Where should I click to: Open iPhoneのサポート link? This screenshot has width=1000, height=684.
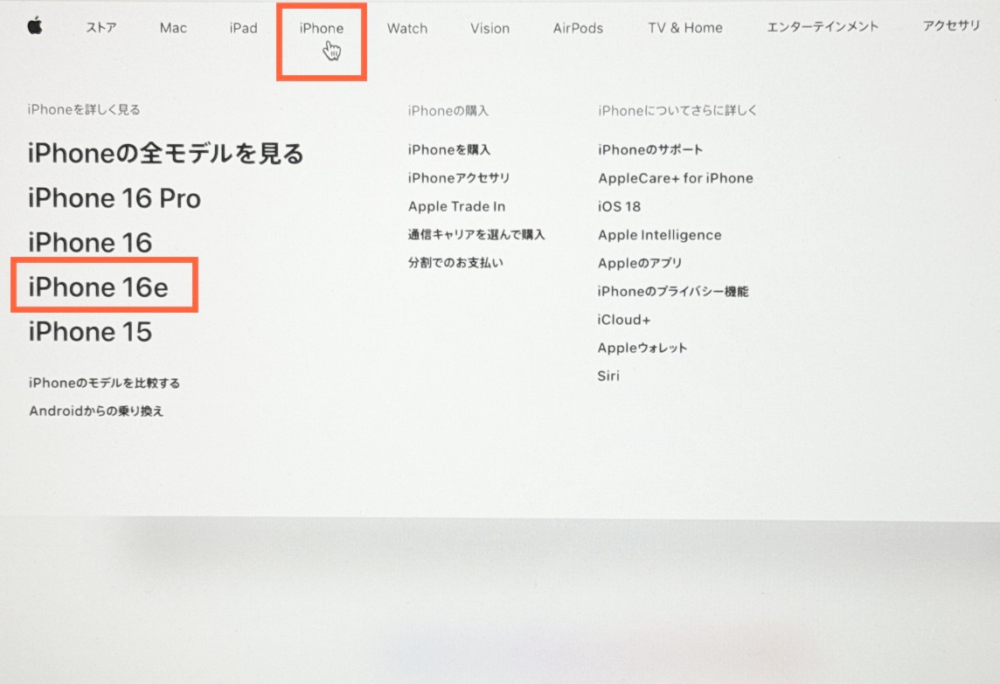[649, 149]
